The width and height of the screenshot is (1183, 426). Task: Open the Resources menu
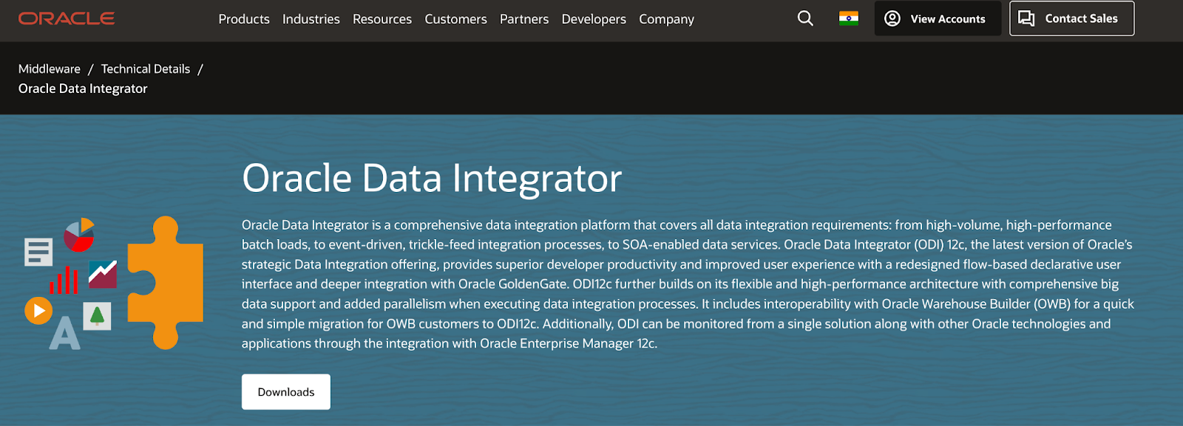click(x=382, y=19)
